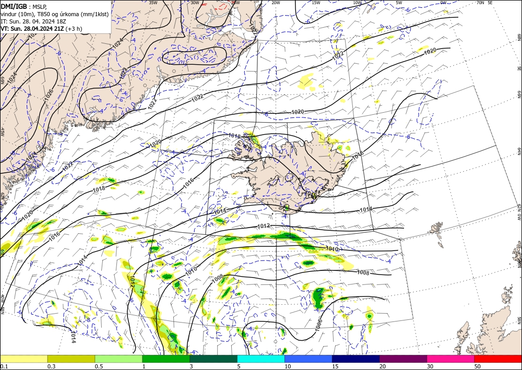Click the '45W' longitude label
The width and height of the screenshot is (522, 370).
[x=3, y=132]
